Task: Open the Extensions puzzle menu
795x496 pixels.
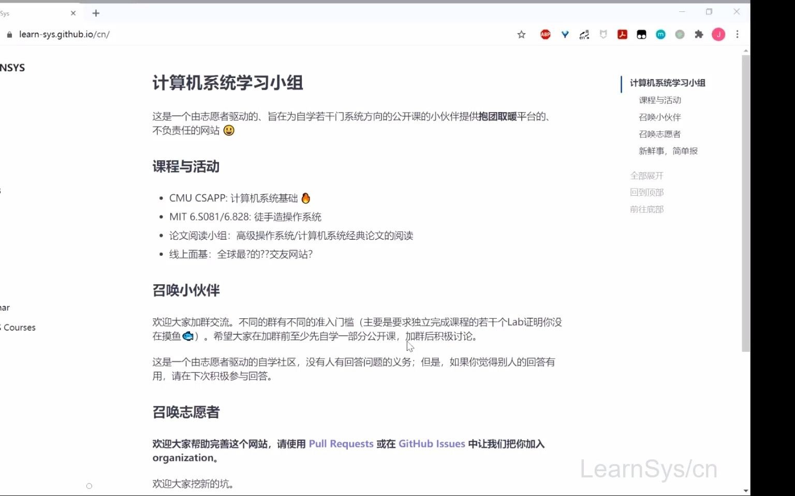Action: (699, 35)
